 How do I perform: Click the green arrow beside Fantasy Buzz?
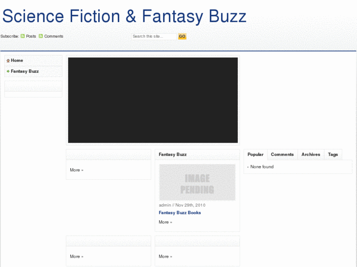point(8,72)
